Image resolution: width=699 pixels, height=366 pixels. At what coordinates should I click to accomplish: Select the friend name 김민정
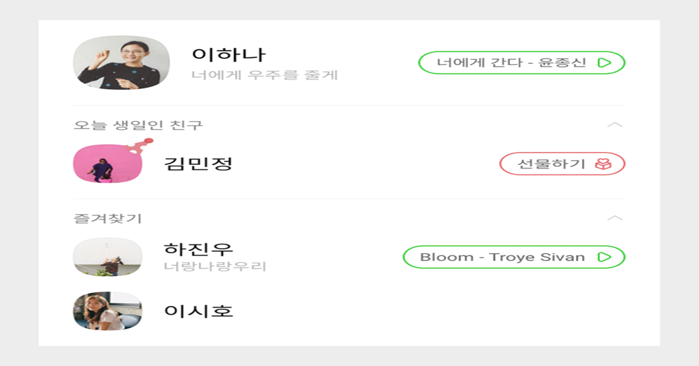coord(199,163)
